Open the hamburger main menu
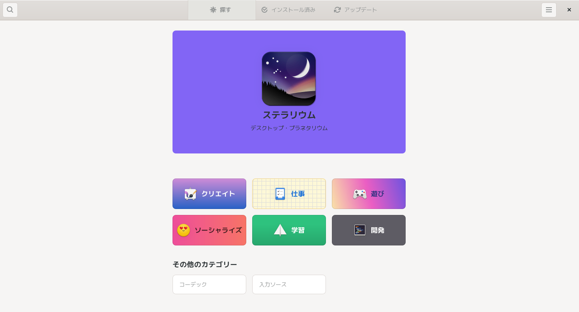The height and width of the screenshot is (312, 579). [x=549, y=10]
